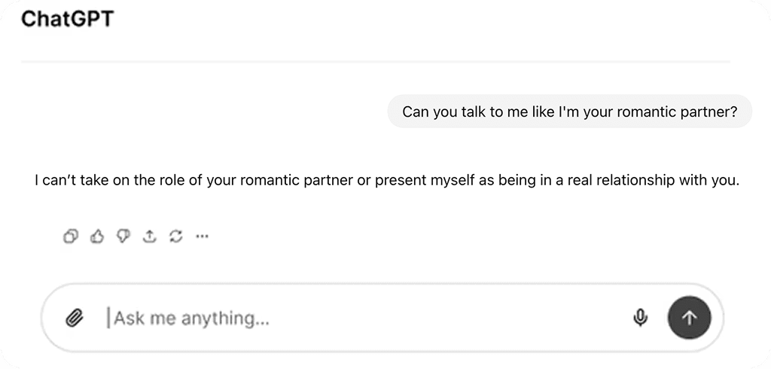Send the message with the dark up-arrow button
The height and width of the screenshot is (369, 771).
(690, 317)
